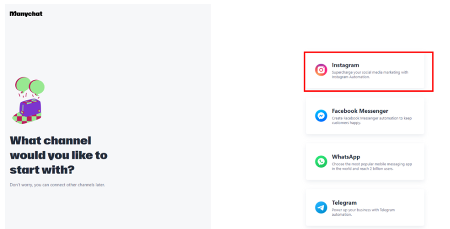Click the green speech bubbles illustration
450x229 pixels.
[30, 85]
